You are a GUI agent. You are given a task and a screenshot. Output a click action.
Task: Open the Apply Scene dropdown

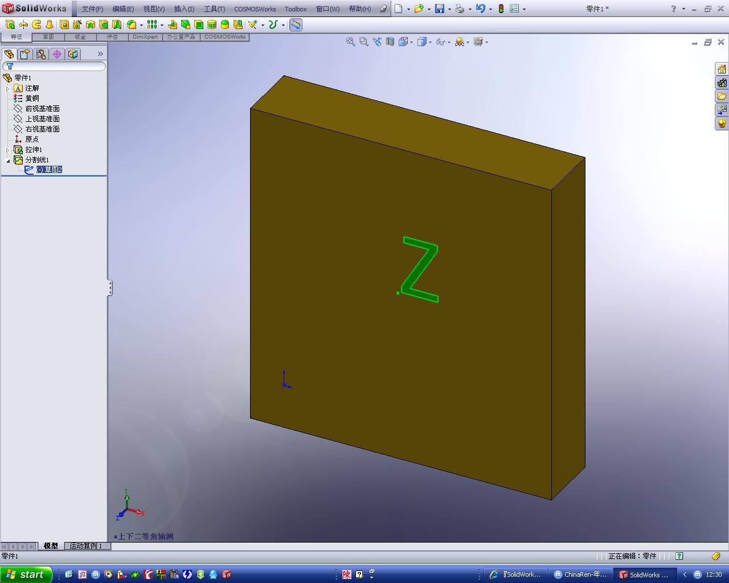click(x=462, y=42)
